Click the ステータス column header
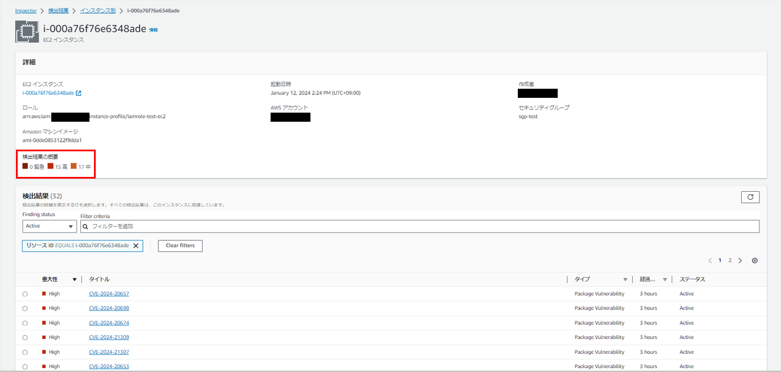Viewport: 781px width, 372px height. tap(692, 279)
